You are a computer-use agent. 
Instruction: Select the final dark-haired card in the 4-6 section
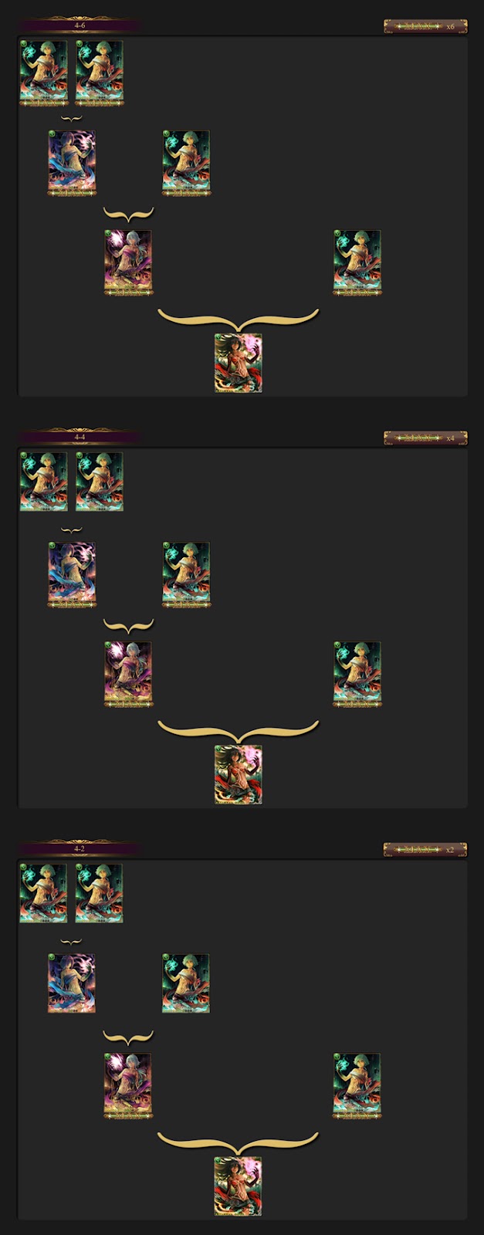[x=238, y=363]
